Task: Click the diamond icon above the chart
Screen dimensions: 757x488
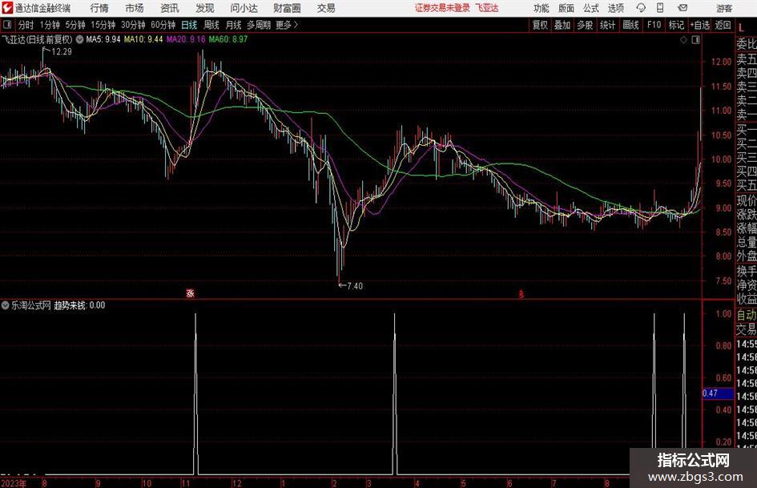Action: tap(683, 40)
